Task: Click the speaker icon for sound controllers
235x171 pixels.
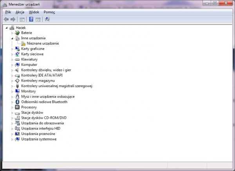Action: click(x=17, y=70)
